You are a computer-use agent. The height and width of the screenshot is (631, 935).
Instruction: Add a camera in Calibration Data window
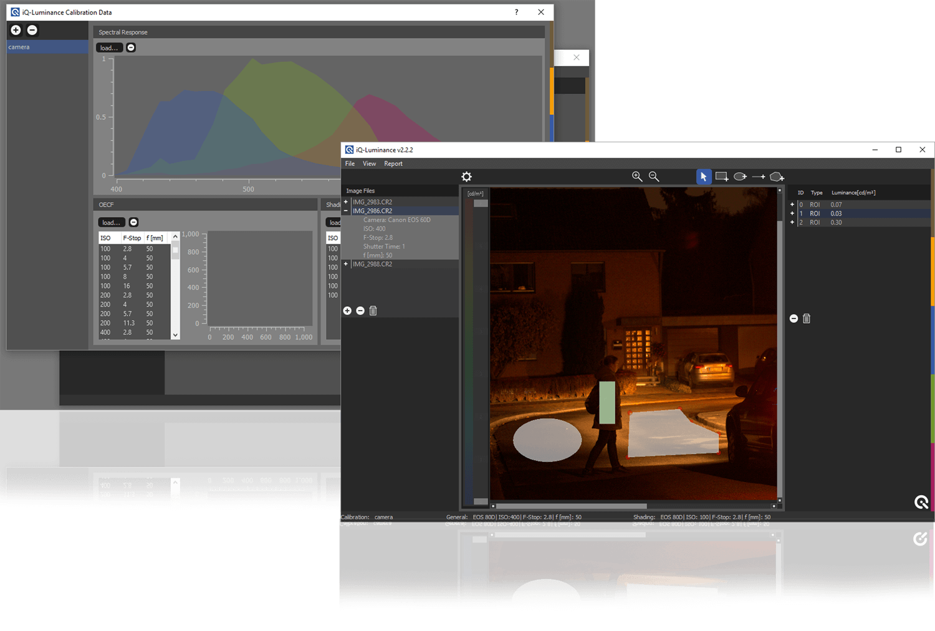tap(16, 30)
